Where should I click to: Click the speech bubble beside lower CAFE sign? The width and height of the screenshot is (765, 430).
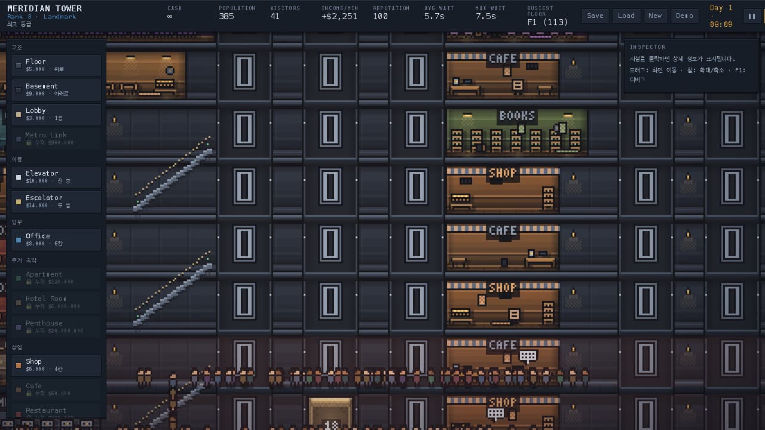point(528,357)
